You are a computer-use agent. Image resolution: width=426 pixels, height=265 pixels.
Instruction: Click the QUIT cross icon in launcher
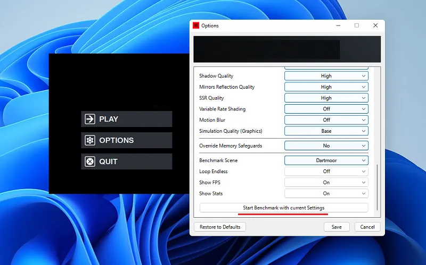point(90,161)
